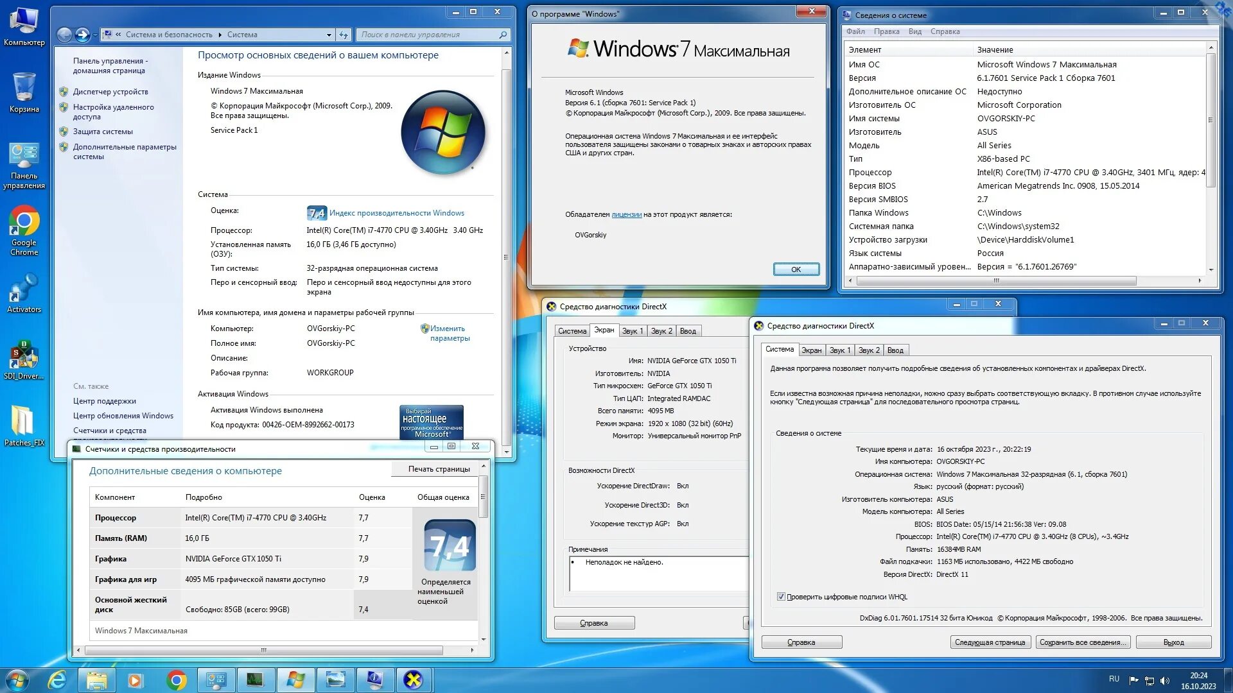Open the Справка menu in System Information
The width and height of the screenshot is (1233, 693).
click(945, 31)
